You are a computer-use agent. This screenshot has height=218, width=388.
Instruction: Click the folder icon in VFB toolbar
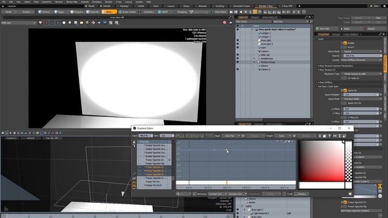click(81, 23)
